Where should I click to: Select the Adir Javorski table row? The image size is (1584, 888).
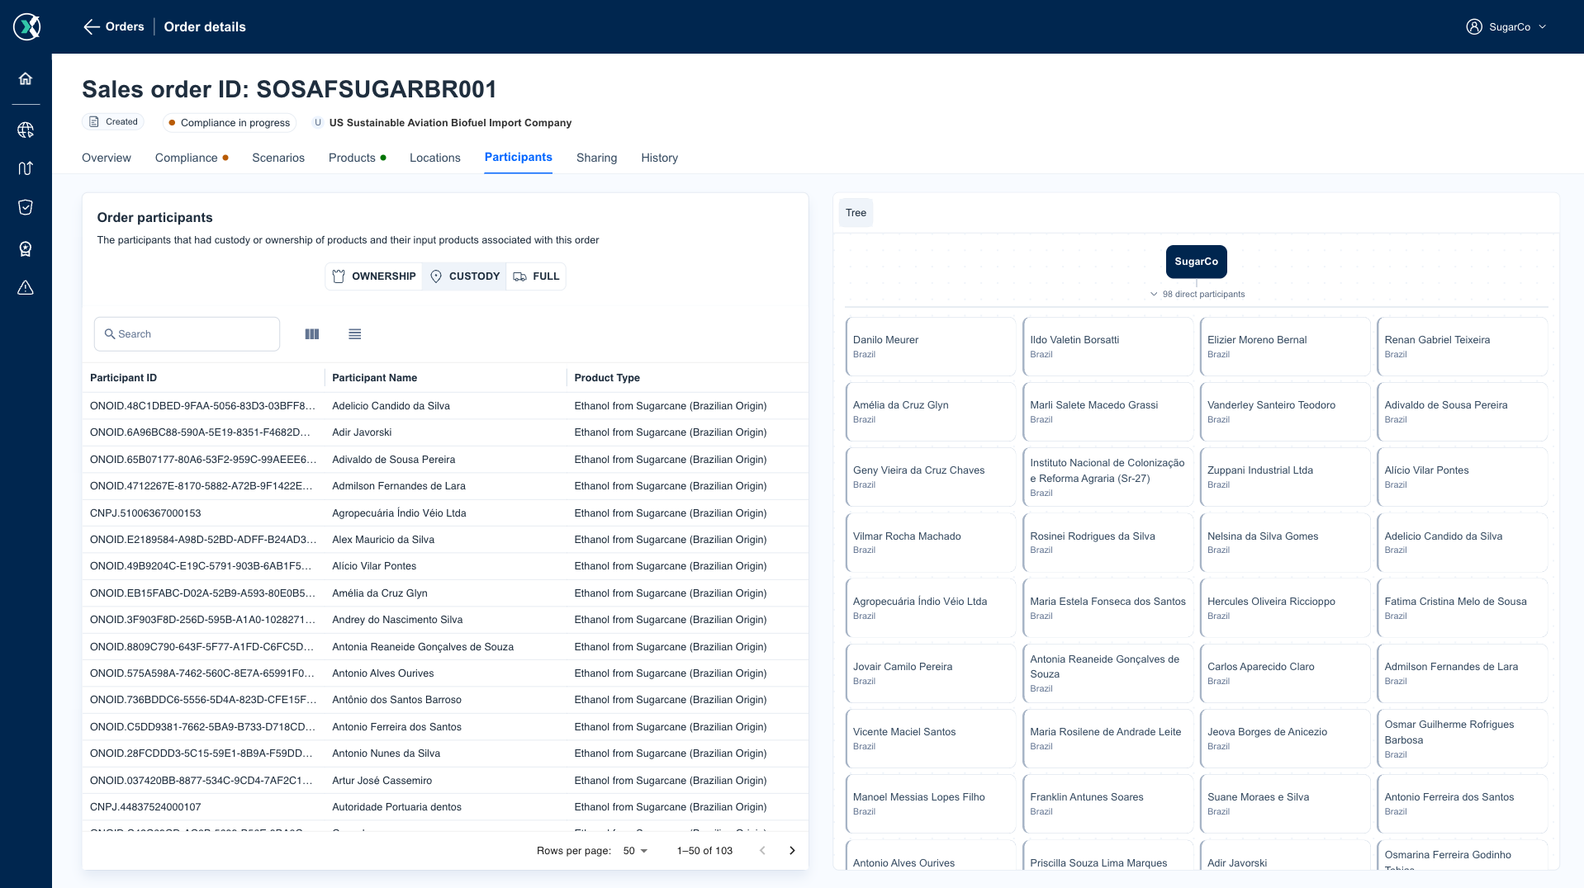[x=445, y=432]
